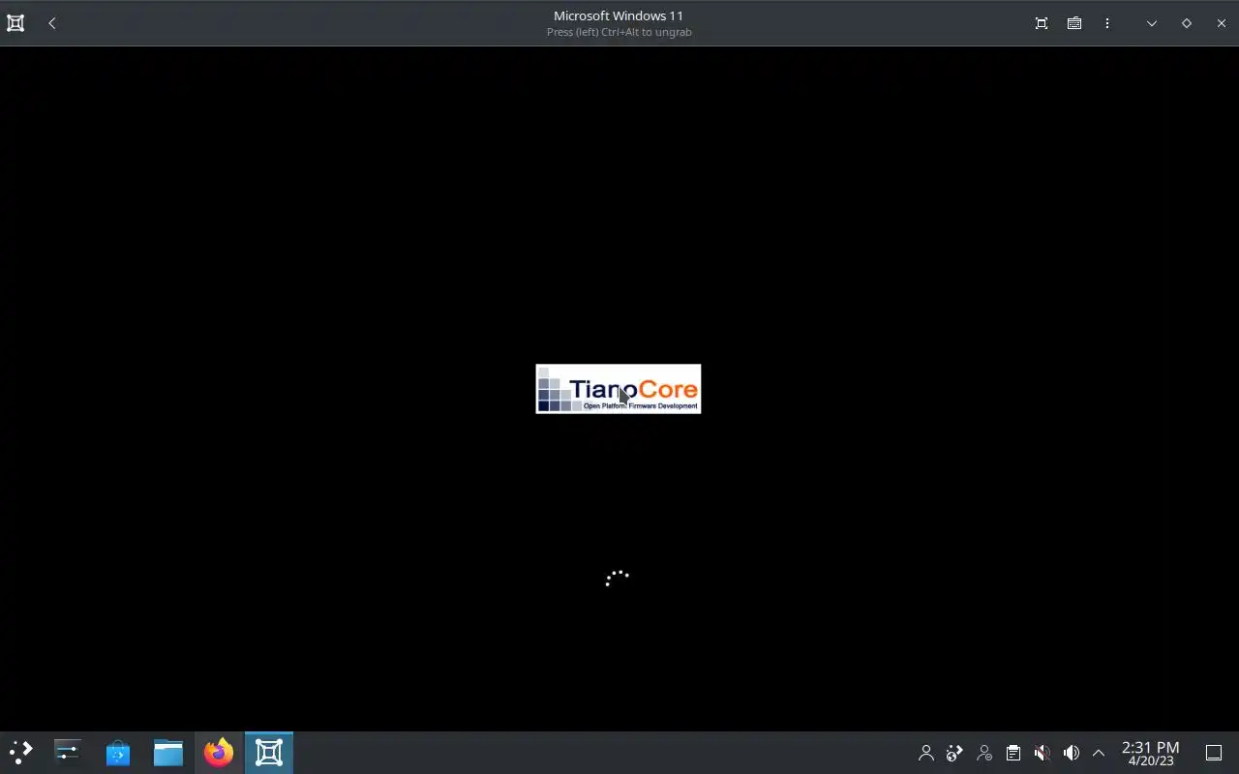Click the Show Desktop button

1214,753
